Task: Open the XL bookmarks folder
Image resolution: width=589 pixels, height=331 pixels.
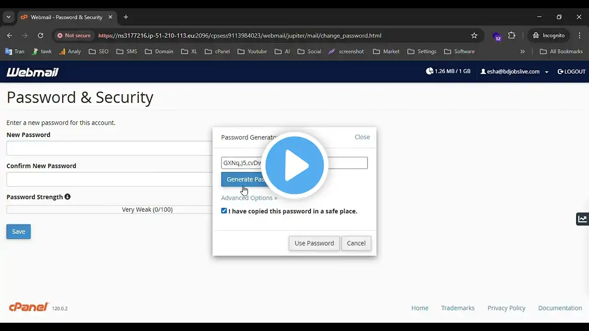Action: (x=189, y=51)
